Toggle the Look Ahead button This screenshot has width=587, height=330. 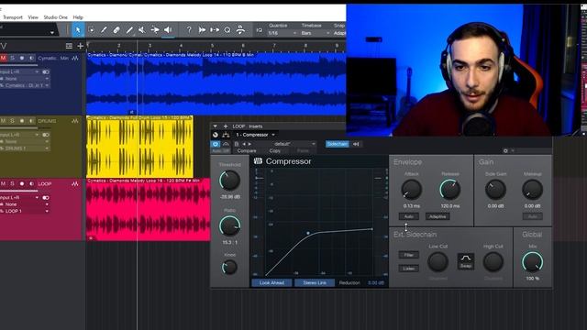pyautogui.click(x=271, y=283)
